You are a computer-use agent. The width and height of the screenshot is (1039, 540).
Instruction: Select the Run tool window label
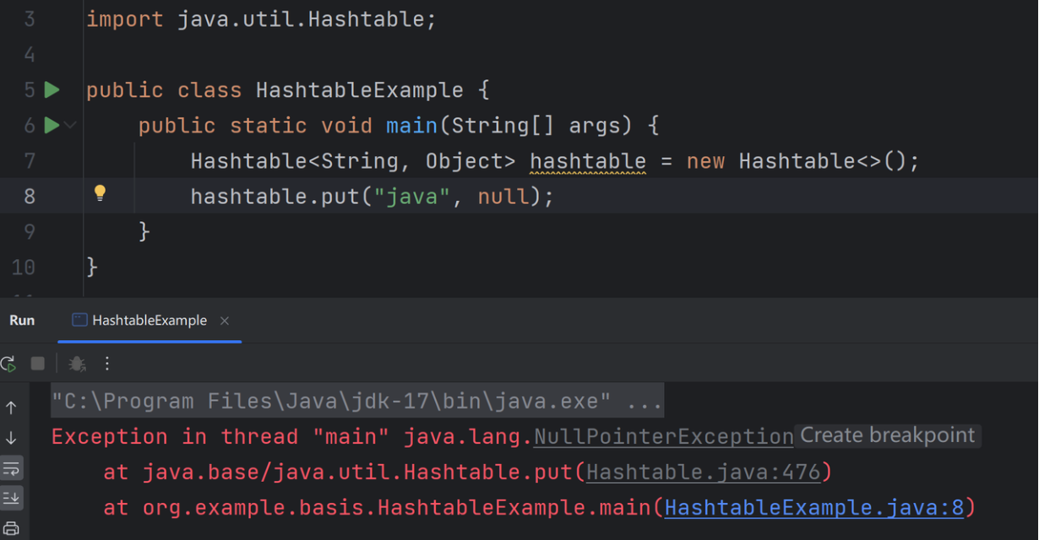(22, 321)
